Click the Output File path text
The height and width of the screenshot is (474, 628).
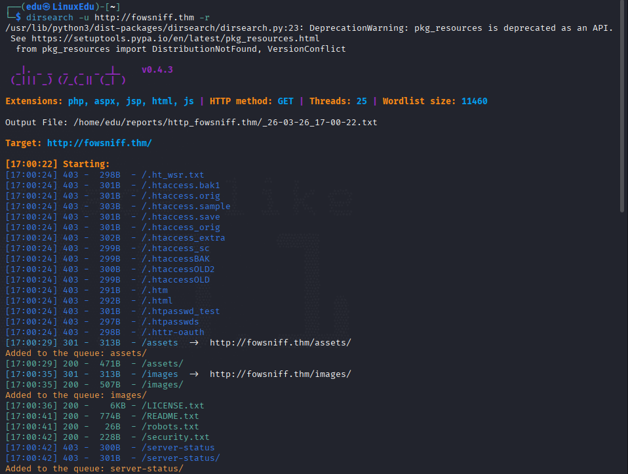(x=225, y=122)
